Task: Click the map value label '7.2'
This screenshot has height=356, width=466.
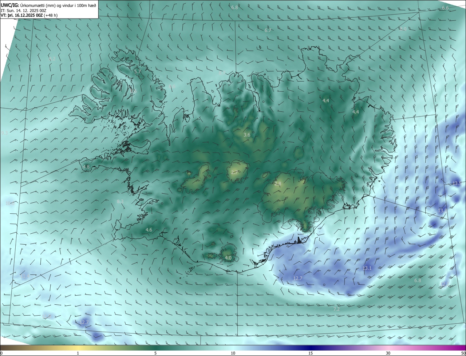Action: (x=336, y=309)
